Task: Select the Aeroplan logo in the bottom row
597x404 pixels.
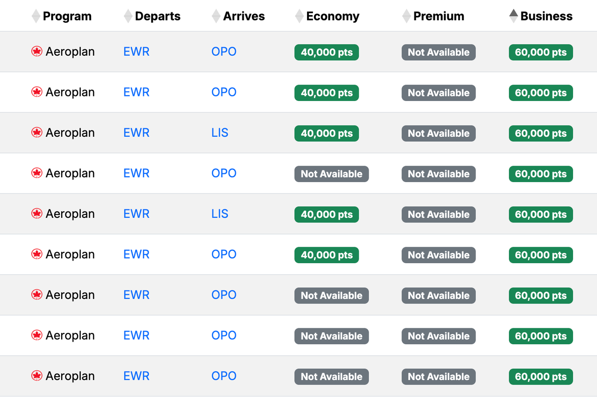Action: click(37, 376)
